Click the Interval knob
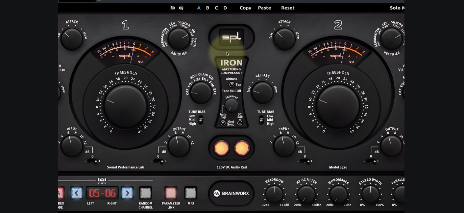 [232, 105]
